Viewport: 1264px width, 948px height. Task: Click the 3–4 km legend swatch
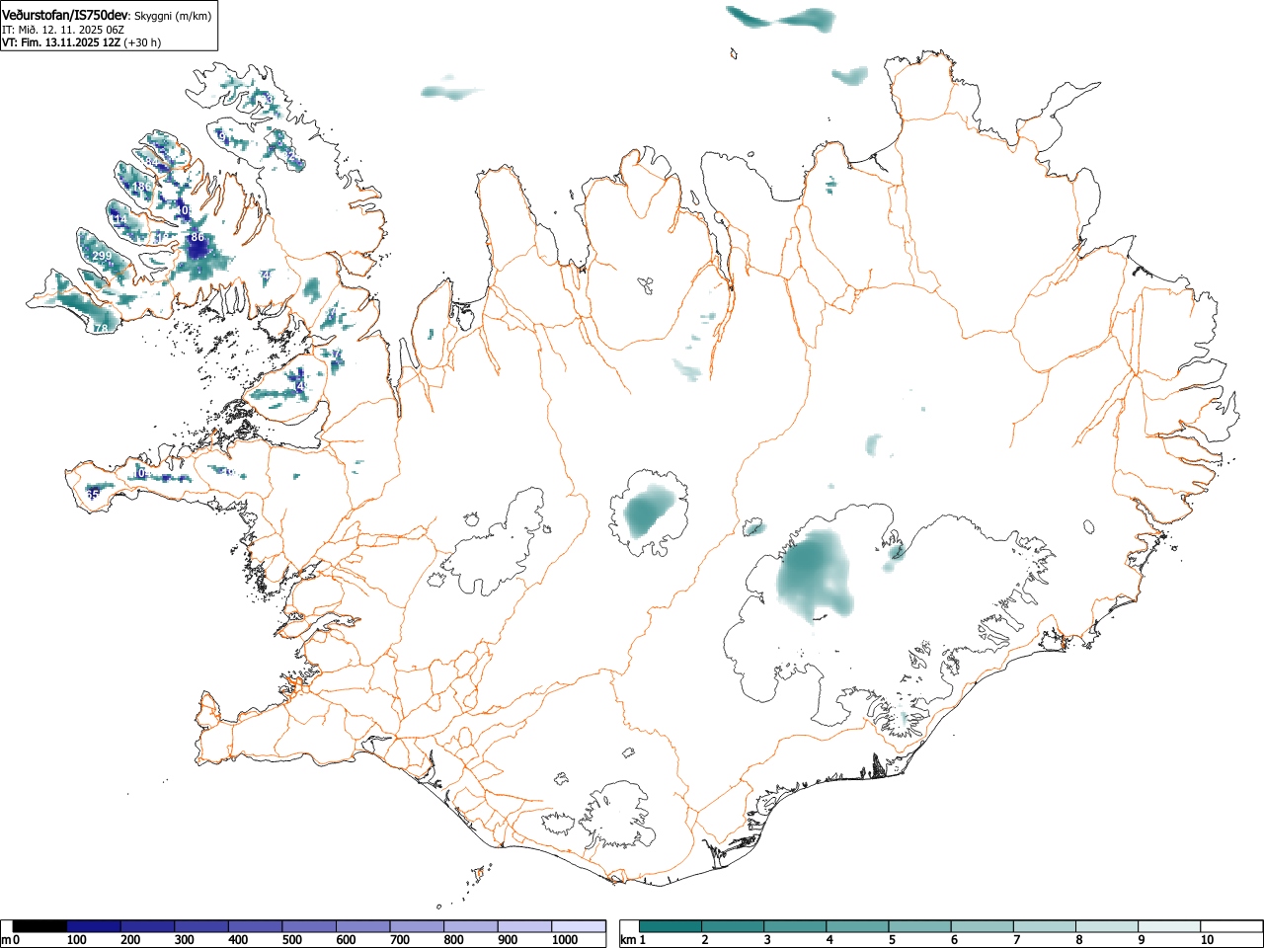click(795, 927)
